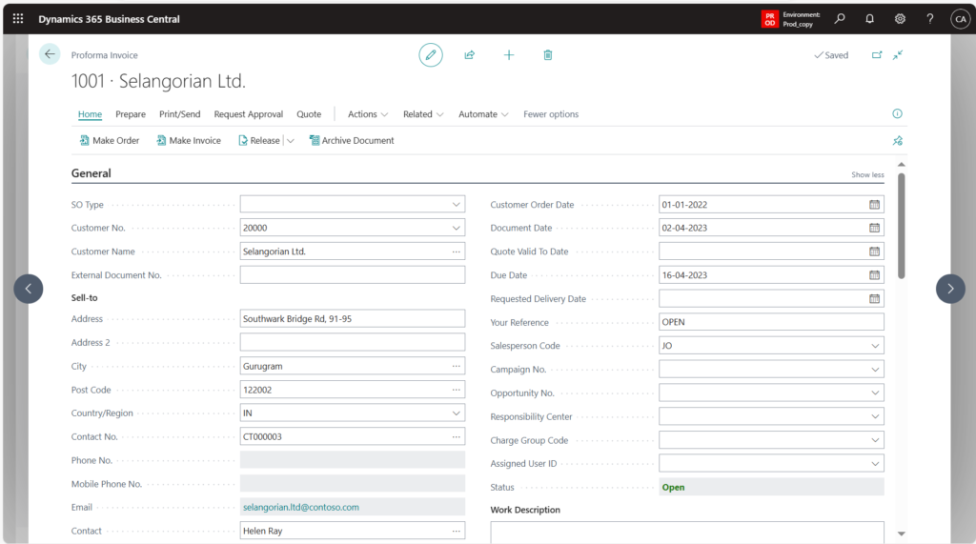Click the Release button

click(x=259, y=141)
